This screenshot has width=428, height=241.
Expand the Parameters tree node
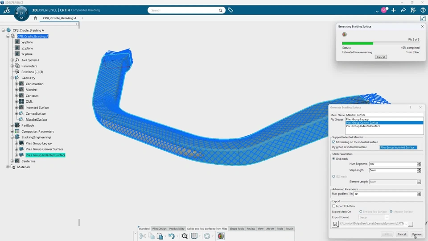(12, 66)
